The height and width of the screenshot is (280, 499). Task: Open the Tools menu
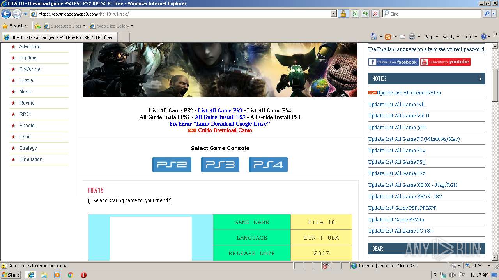tap(470, 37)
